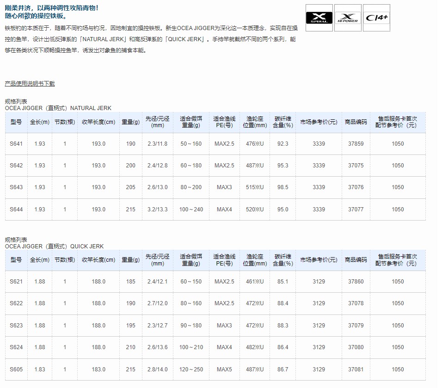Click weight 205 cell in S643 row
The height and width of the screenshot is (388, 442).
(x=130, y=187)
